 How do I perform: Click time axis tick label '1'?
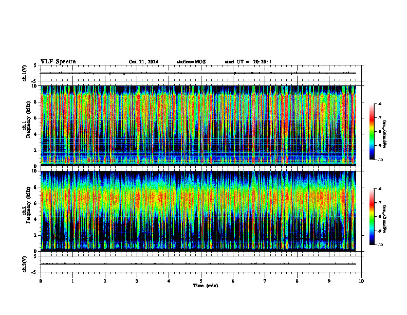(73, 281)
